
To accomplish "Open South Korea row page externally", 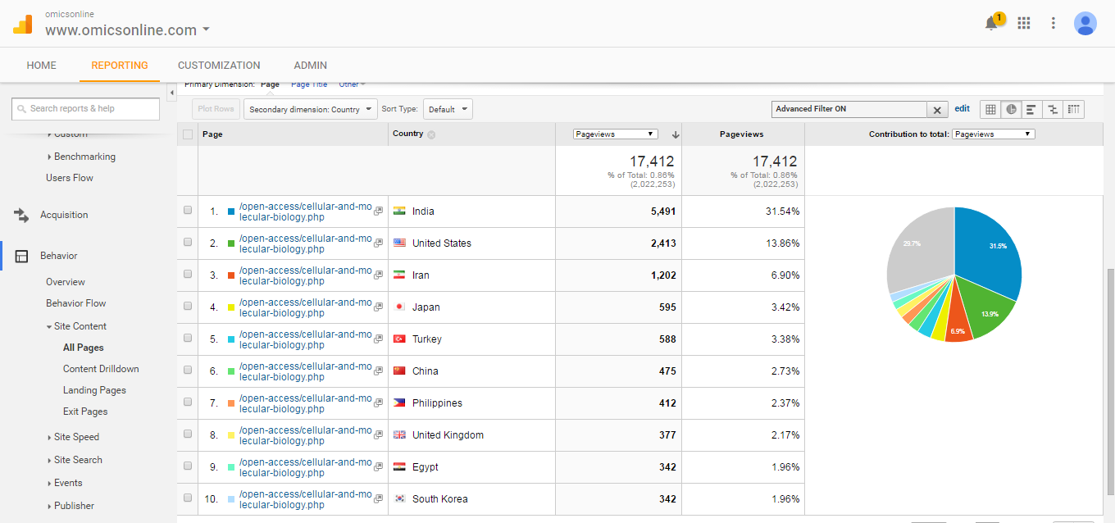I will [x=378, y=499].
